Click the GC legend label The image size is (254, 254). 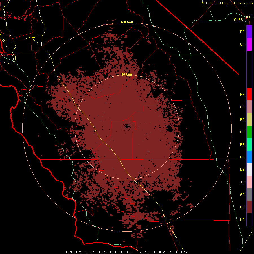tap(242, 195)
